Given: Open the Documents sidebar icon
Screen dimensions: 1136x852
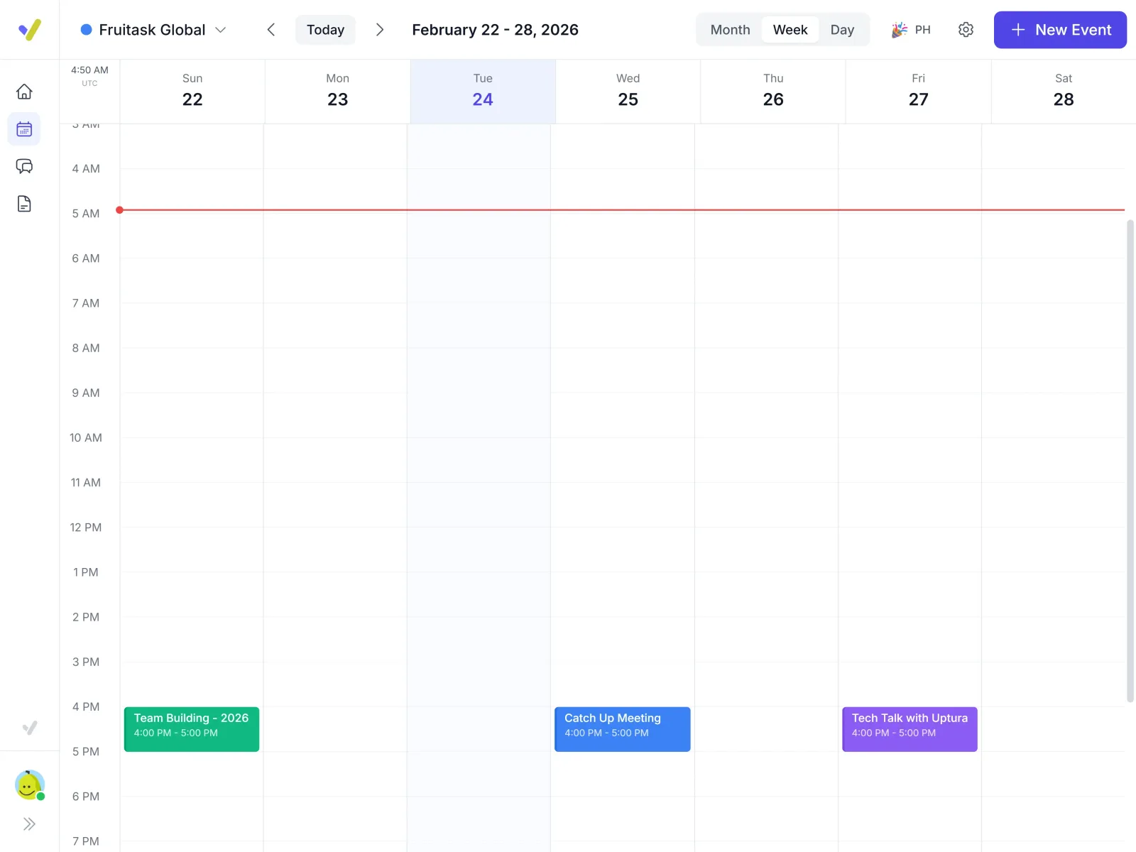Looking at the screenshot, I should (x=24, y=204).
